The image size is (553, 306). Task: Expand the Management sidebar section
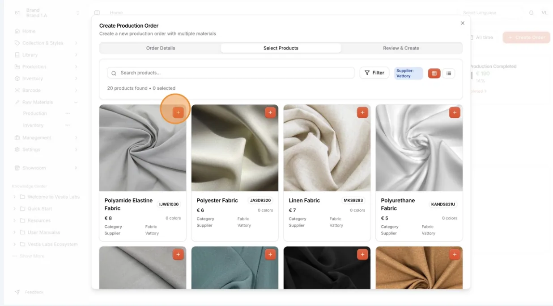point(46,138)
